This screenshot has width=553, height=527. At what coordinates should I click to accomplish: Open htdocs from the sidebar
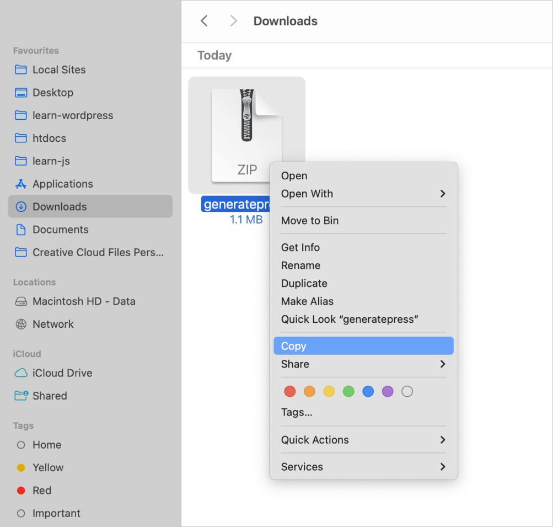[90, 138]
